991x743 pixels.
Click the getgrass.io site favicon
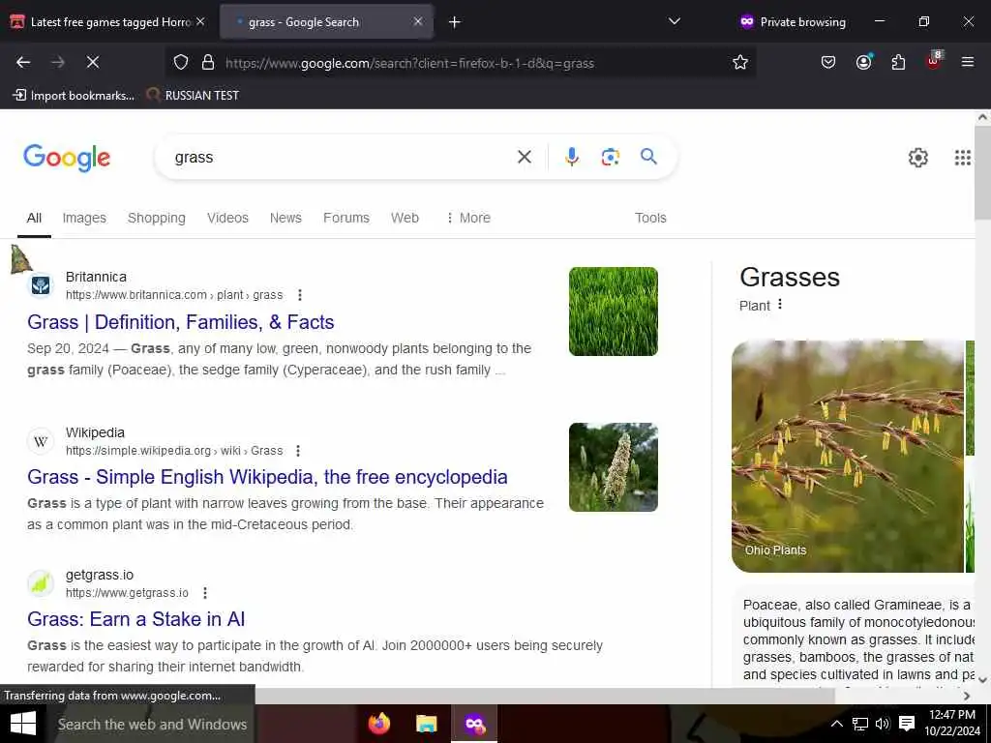[x=41, y=583]
